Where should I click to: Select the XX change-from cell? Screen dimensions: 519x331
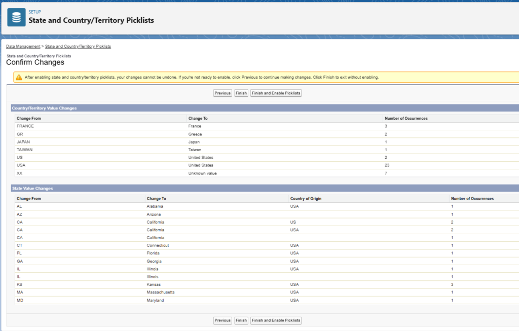[x=20, y=173]
